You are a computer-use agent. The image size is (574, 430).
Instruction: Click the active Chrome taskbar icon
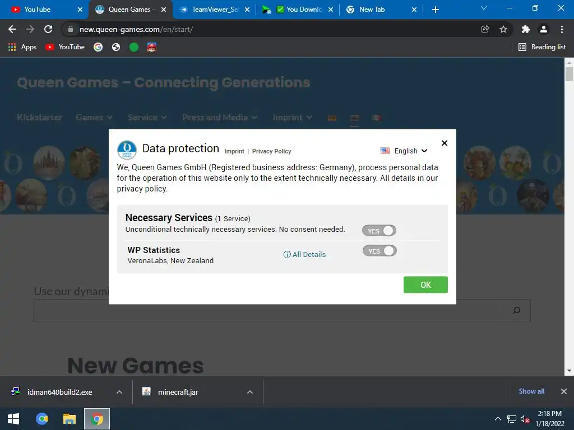click(97, 419)
